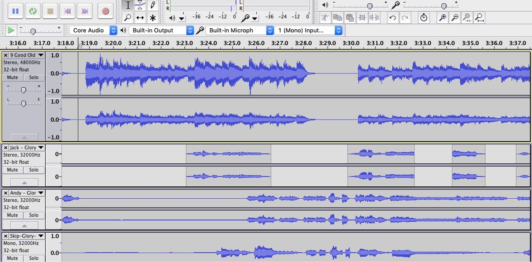This screenshot has height=262, width=532.
Task: Click the Paste clipboard icon
Action: [350, 18]
